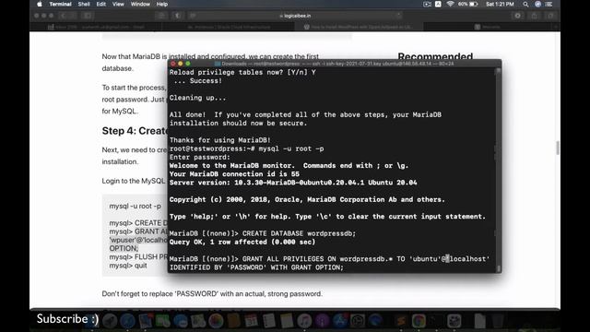Click the CREATE DATABASE wordpressdb command line
The image size is (590, 332).
coord(263,233)
